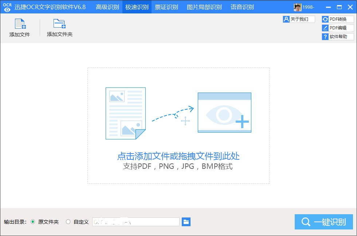Click the drag-and-drop upload area illustration
This screenshot has height=236, width=357.
pyautogui.click(x=178, y=113)
